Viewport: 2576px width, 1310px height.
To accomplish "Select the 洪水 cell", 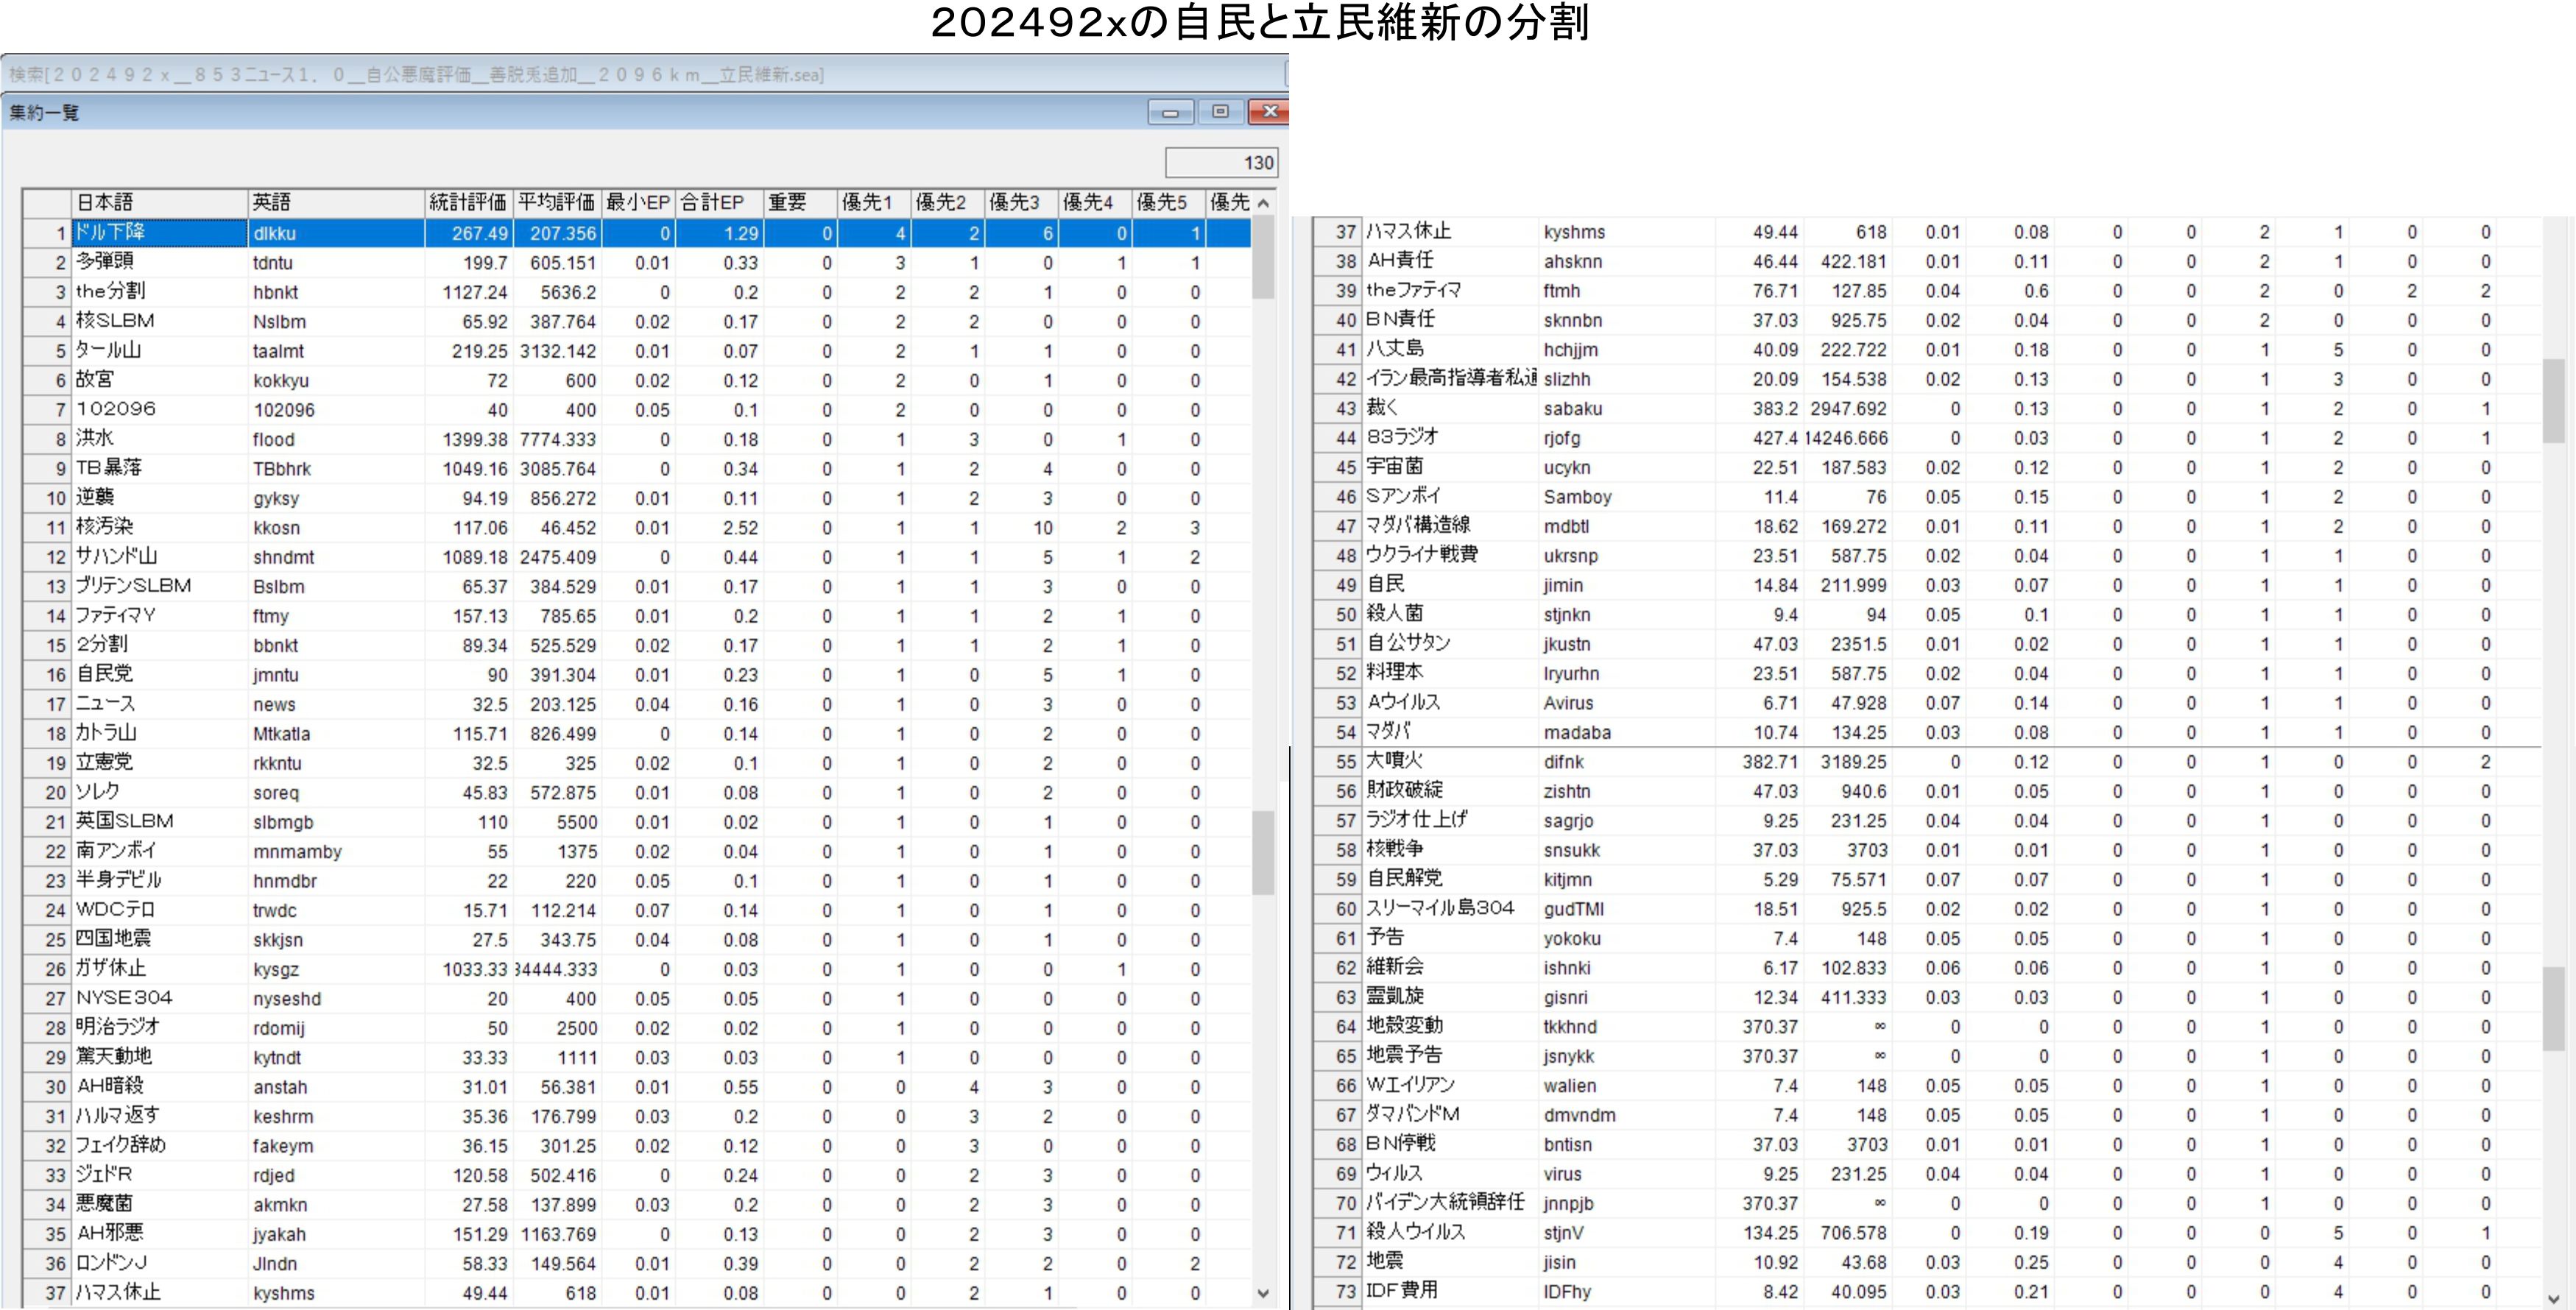I will click(x=159, y=439).
